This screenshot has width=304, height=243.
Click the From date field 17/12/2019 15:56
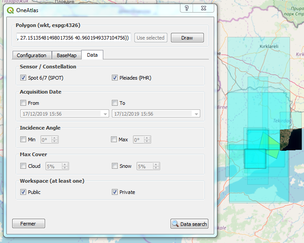pyautogui.click(x=64, y=114)
